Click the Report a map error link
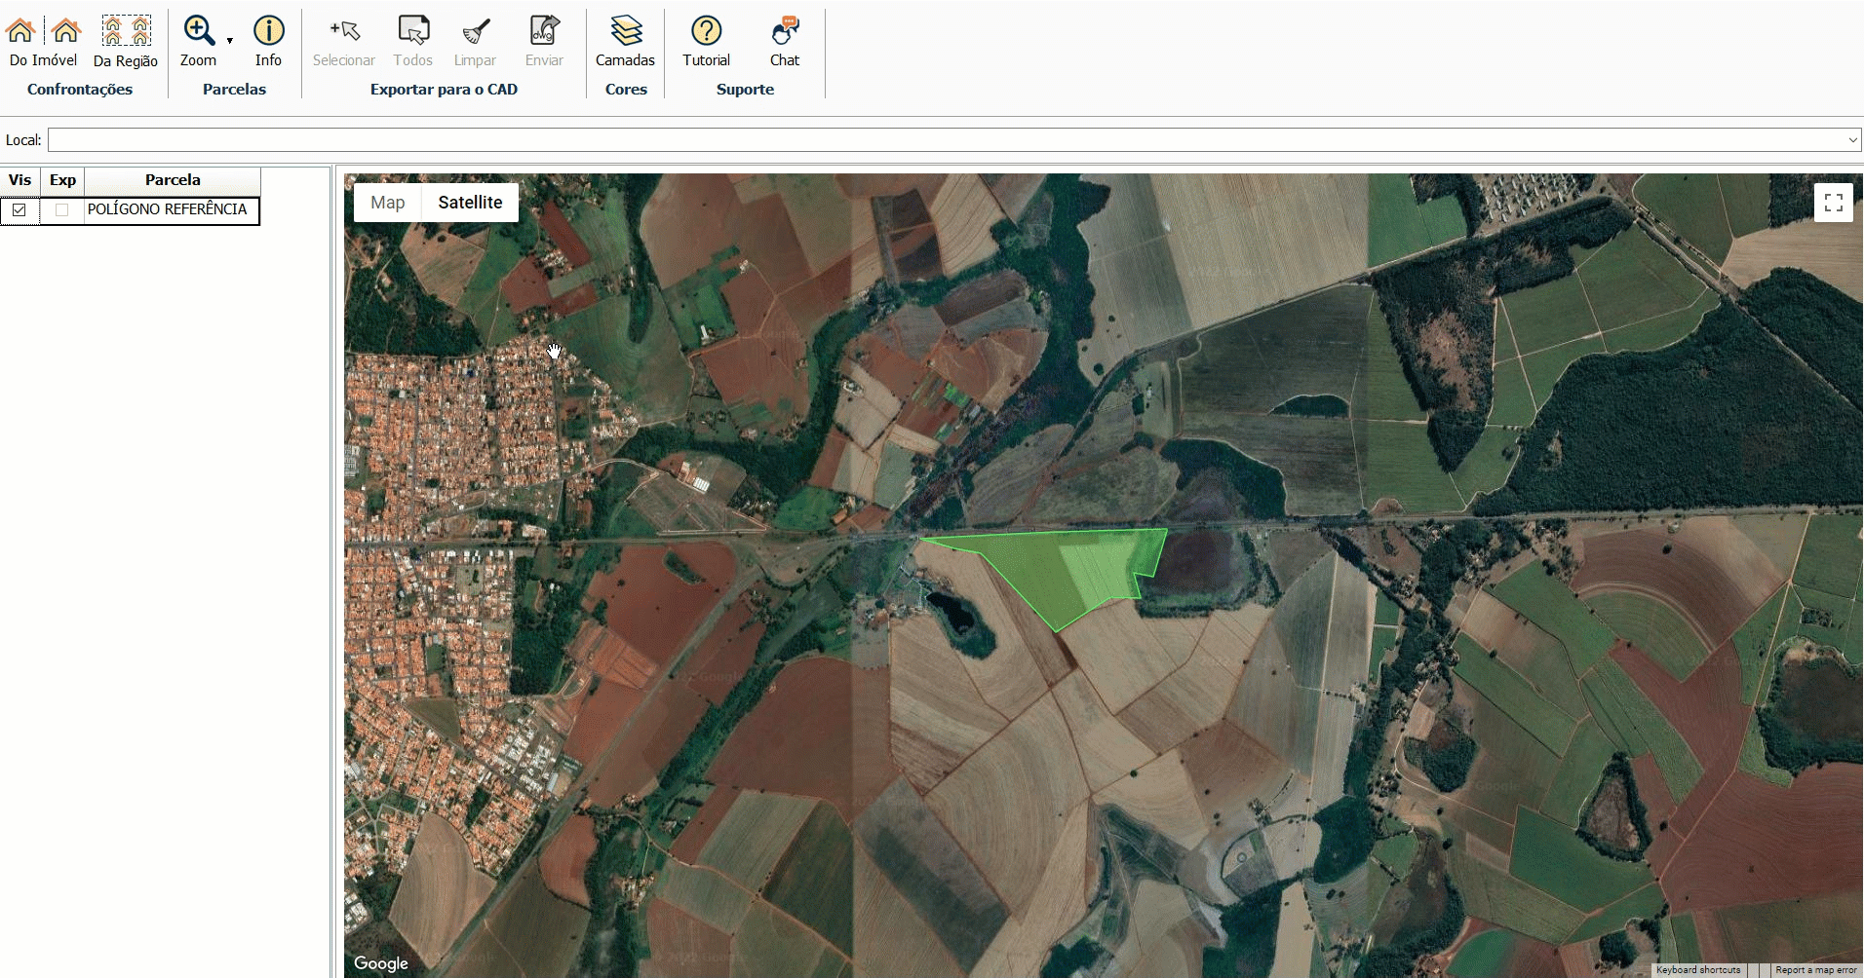The width and height of the screenshot is (1864, 978). click(x=1815, y=970)
